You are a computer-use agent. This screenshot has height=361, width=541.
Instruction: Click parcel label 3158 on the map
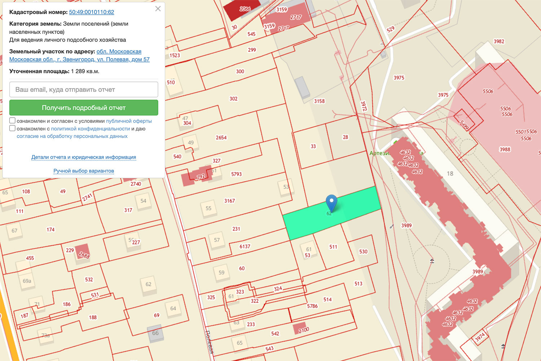click(319, 101)
